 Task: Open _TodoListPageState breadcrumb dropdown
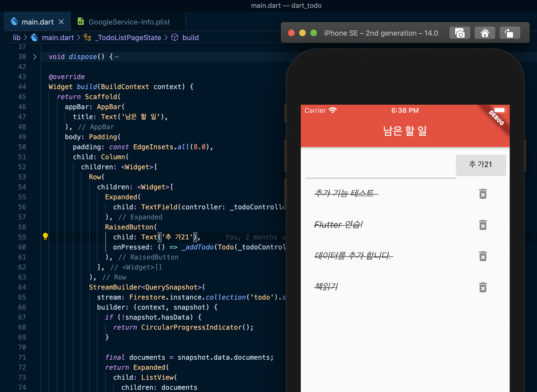tap(128, 38)
